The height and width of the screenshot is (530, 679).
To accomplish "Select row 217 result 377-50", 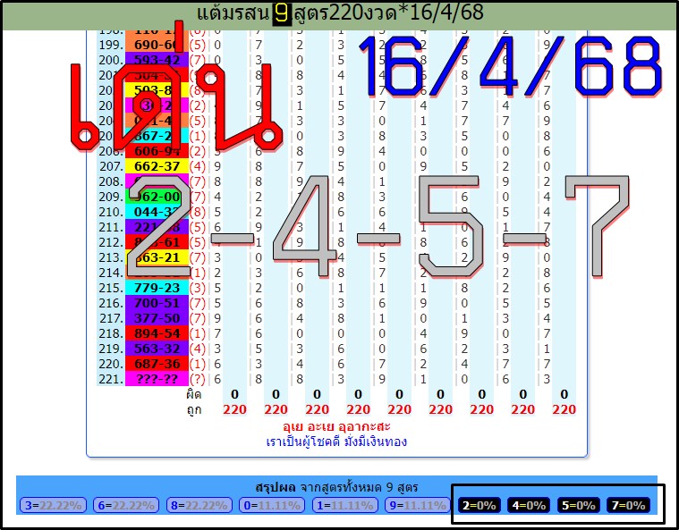I will (x=156, y=318).
